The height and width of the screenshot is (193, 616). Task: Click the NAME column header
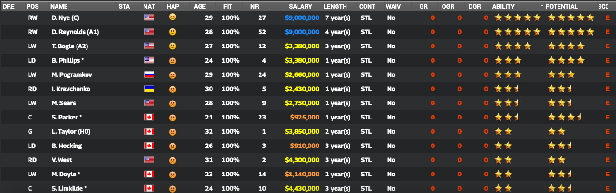59,6
